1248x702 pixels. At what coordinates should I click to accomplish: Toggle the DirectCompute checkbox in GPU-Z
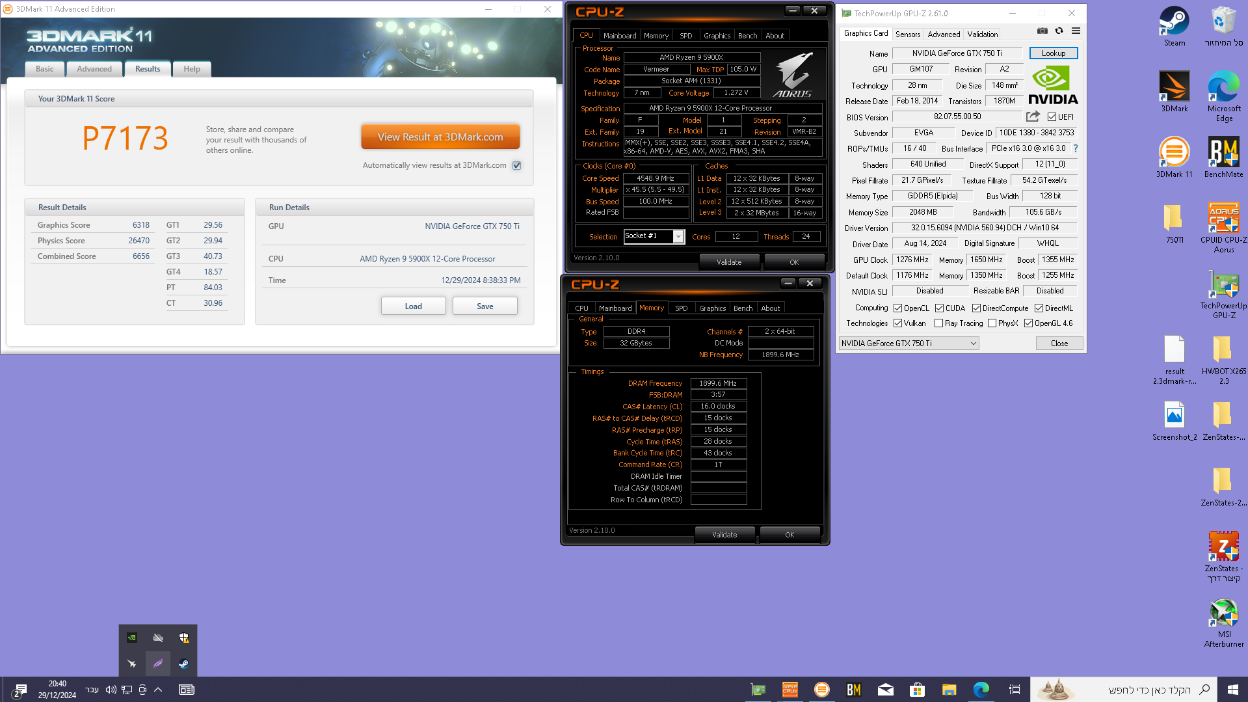976,308
